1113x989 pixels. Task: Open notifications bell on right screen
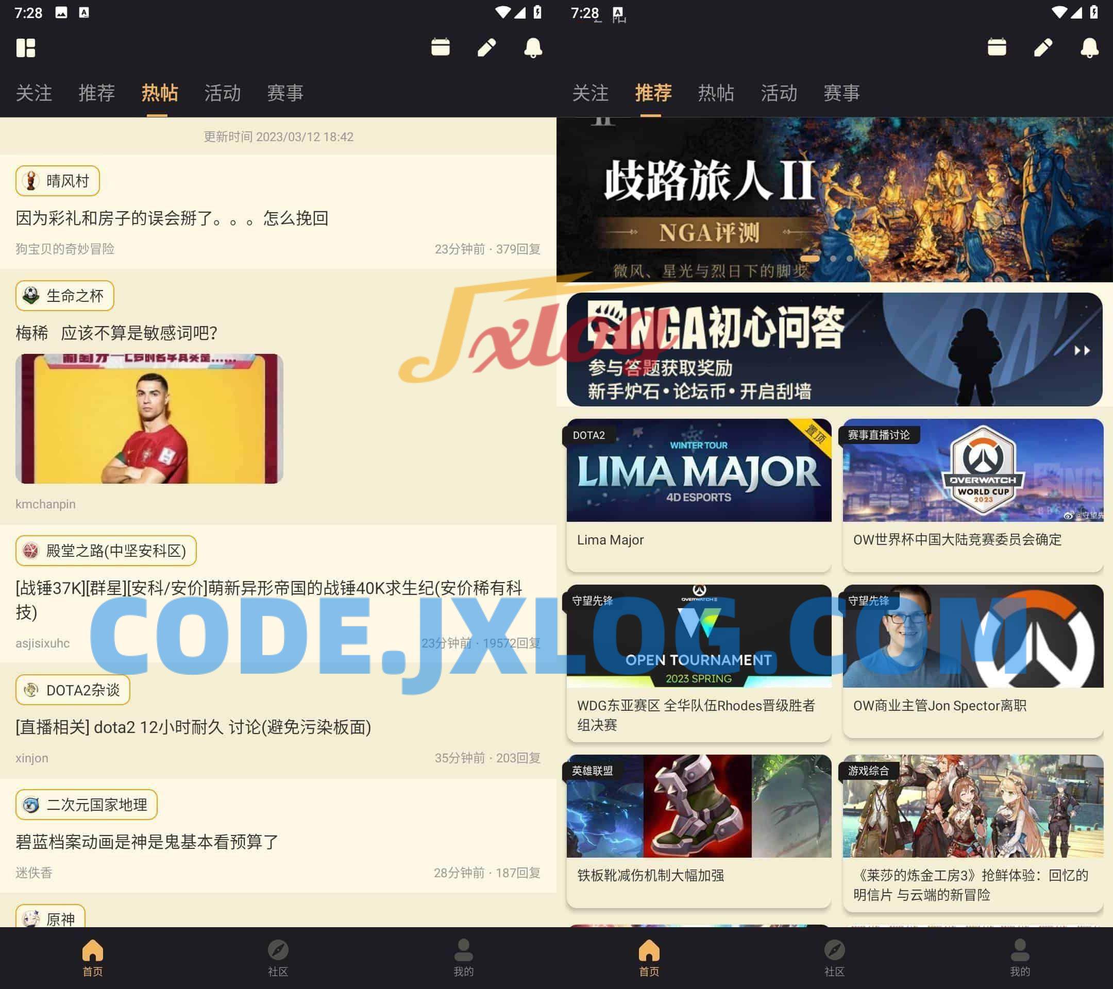pos(1089,47)
